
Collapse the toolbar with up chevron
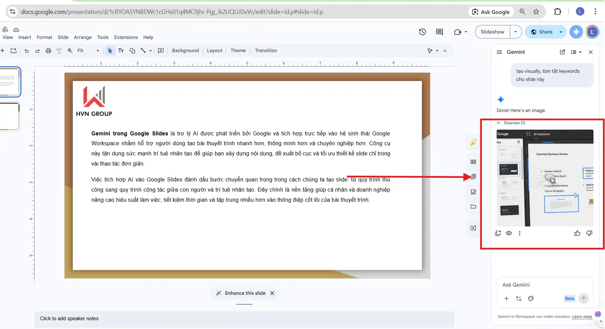point(445,51)
